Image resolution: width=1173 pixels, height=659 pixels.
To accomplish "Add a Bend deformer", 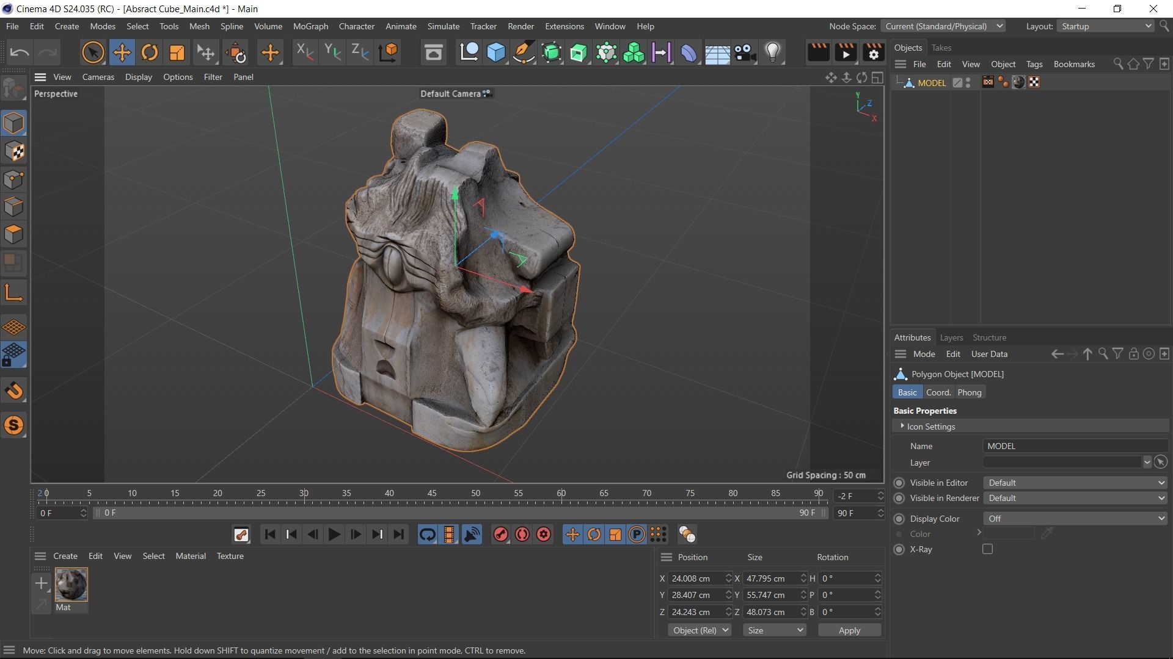I will click(689, 52).
